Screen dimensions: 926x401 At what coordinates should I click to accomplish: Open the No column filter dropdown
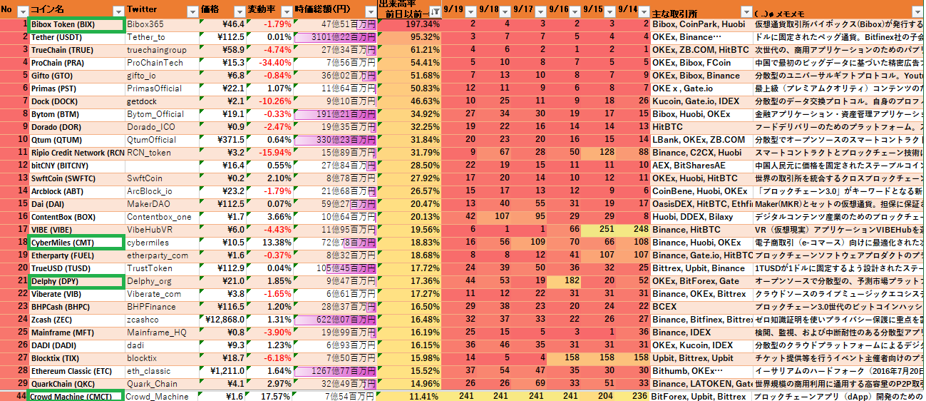coord(21,12)
